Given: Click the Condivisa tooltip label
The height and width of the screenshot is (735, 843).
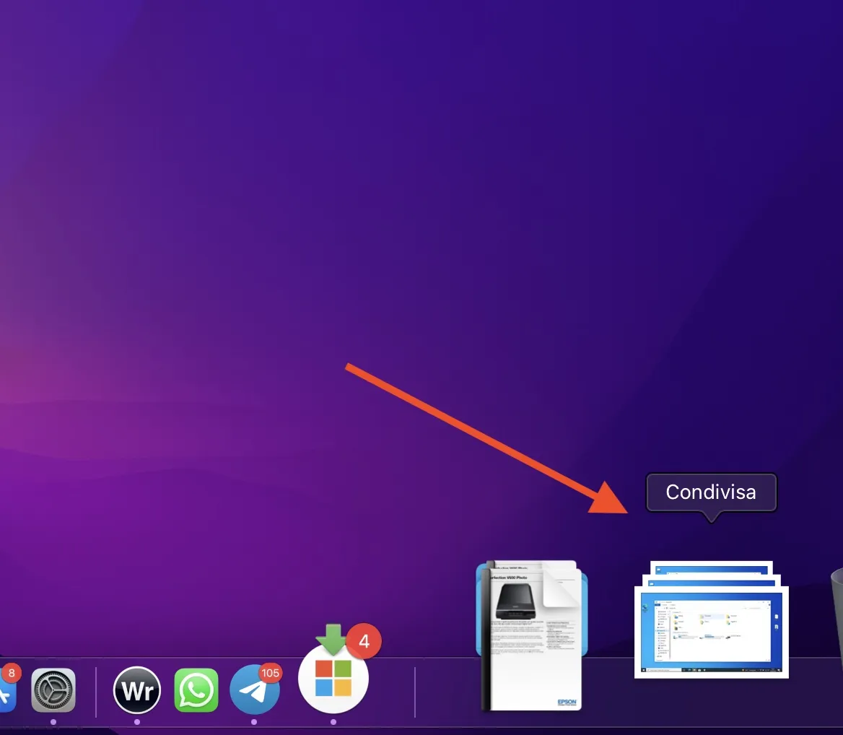Looking at the screenshot, I should tap(711, 492).
